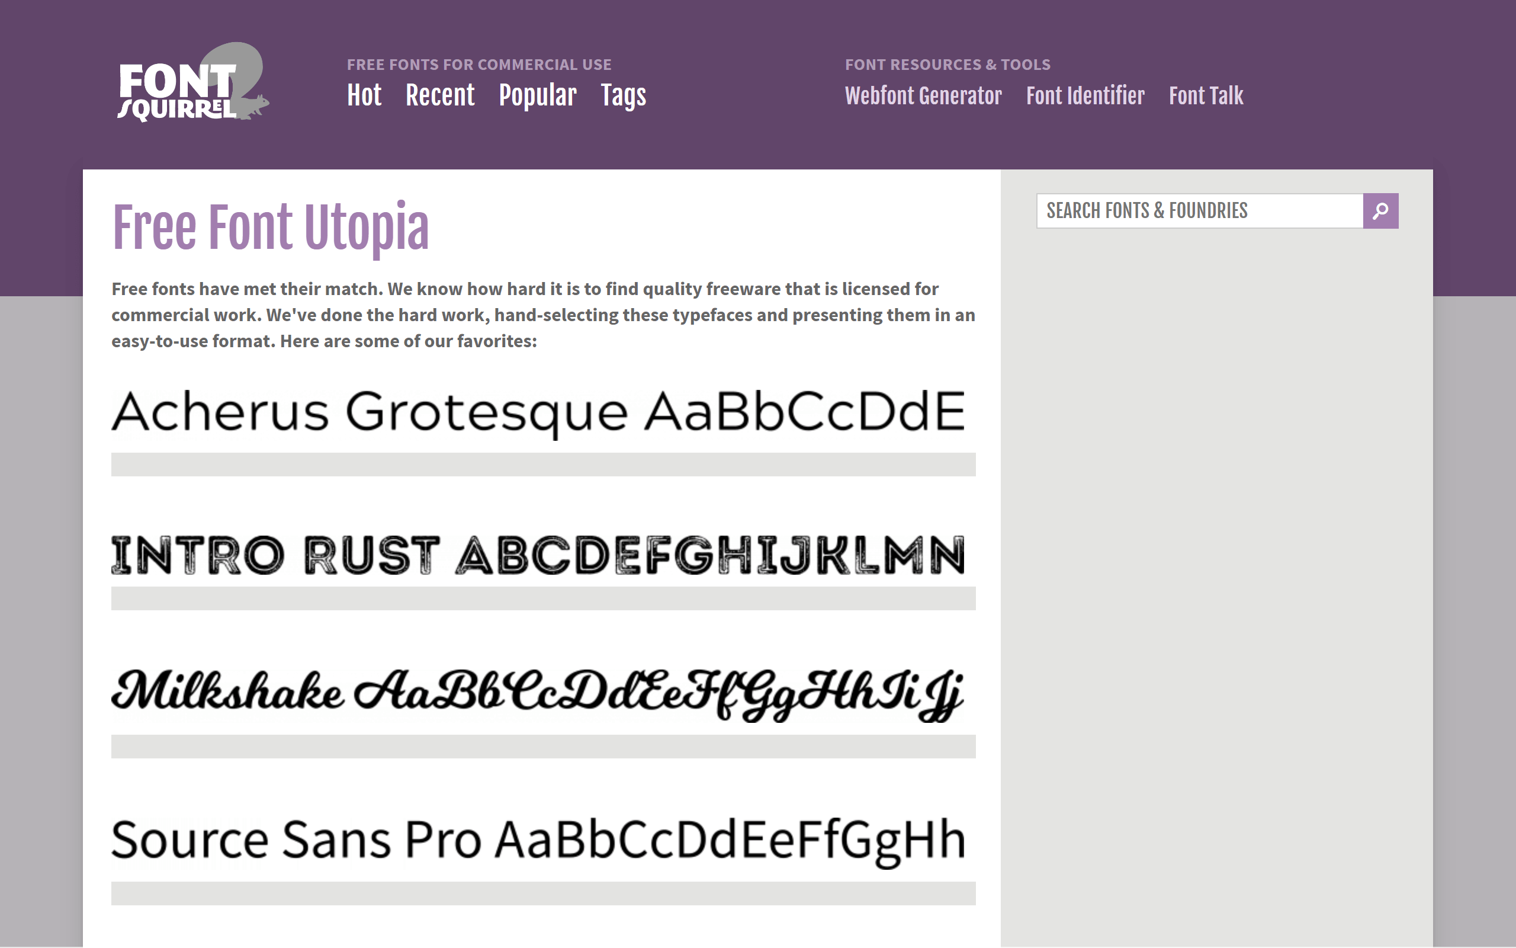
Task: Open the Font Identifier tool
Action: 1085,96
